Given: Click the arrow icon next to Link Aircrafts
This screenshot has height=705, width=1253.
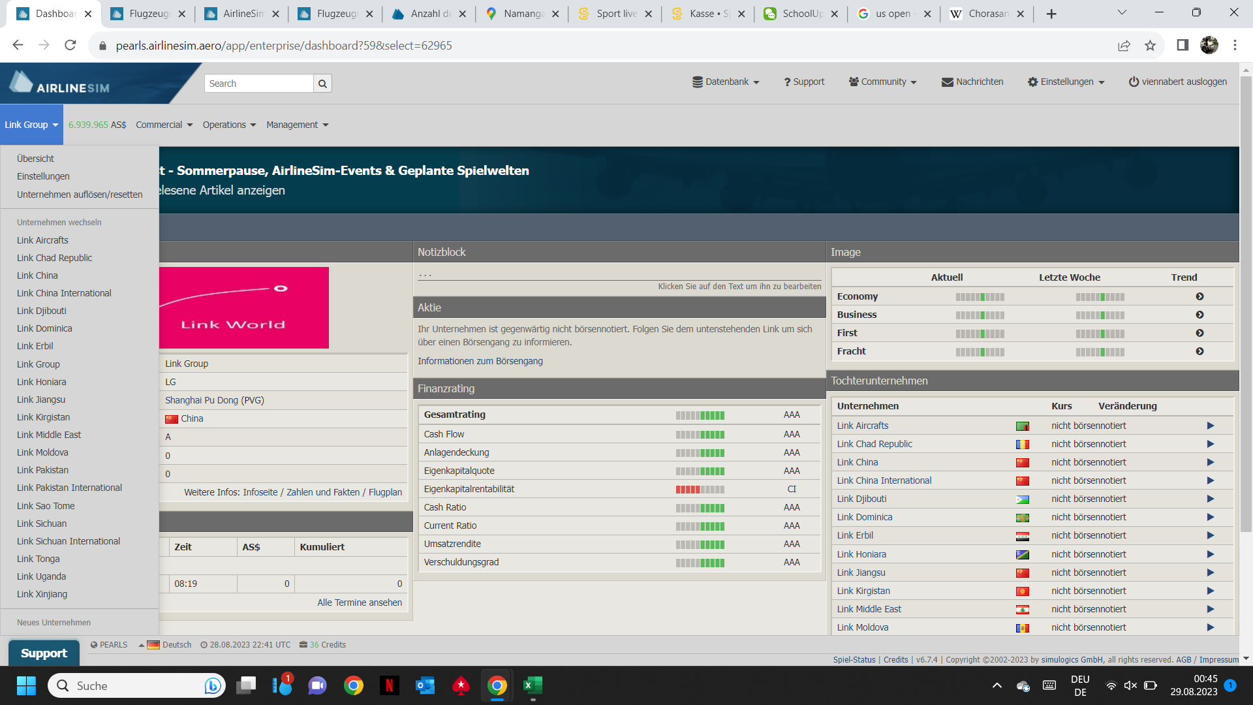Looking at the screenshot, I should 1210,426.
